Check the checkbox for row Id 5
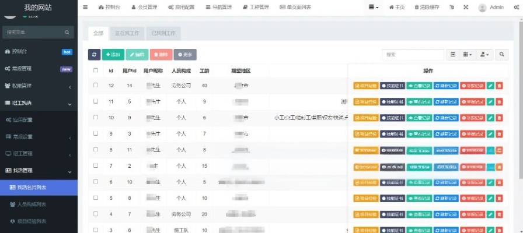 pyautogui.click(x=96, y=197)
